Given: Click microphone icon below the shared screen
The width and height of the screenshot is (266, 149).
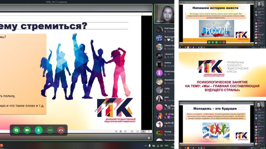Looking at the screenshot, I should (x=149, y=138).
